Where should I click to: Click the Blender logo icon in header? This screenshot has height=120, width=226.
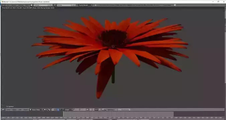point(95,5)
